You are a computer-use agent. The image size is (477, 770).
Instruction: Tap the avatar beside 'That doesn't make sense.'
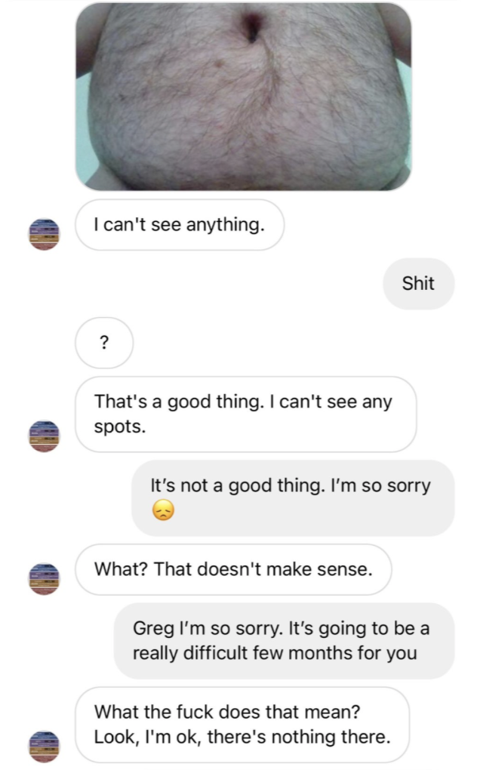point(44,578)
